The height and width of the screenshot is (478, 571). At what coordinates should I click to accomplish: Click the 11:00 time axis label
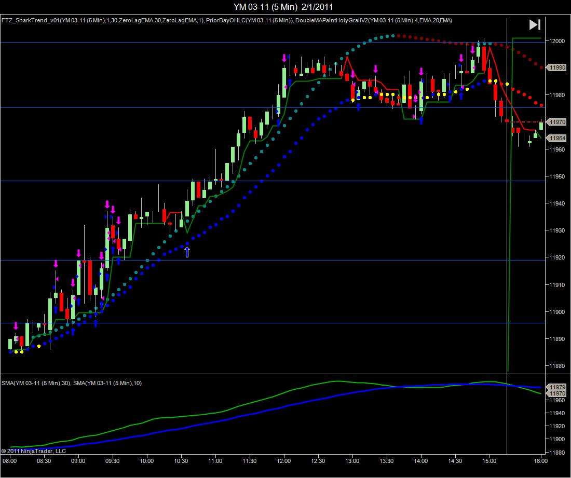215,461
